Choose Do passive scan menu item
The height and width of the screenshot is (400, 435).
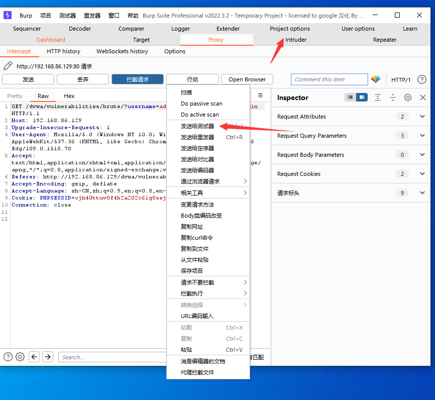tap(208, 104)
